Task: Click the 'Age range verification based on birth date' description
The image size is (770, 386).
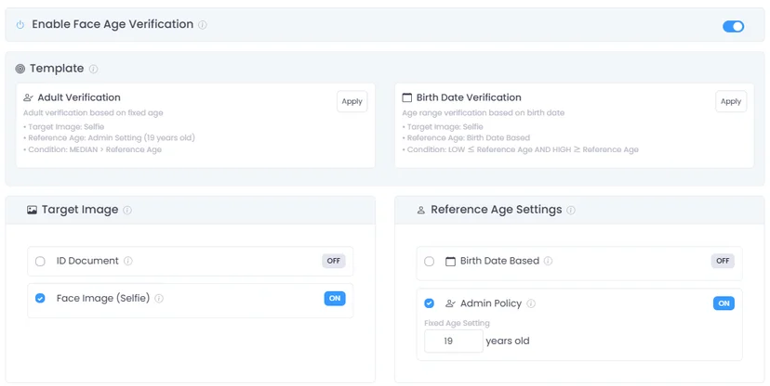Action: (484, 112)
